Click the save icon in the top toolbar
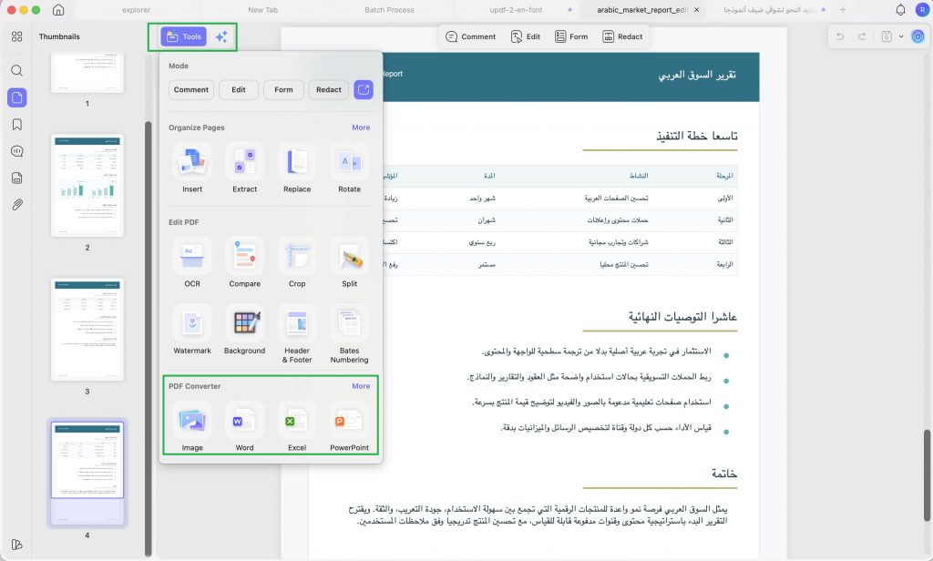Viewport: 933px width, 561px height. point(887,36)
